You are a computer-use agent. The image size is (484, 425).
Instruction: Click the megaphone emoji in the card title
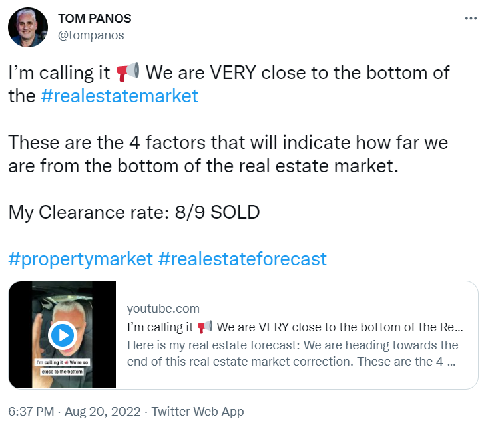point(204,327)
